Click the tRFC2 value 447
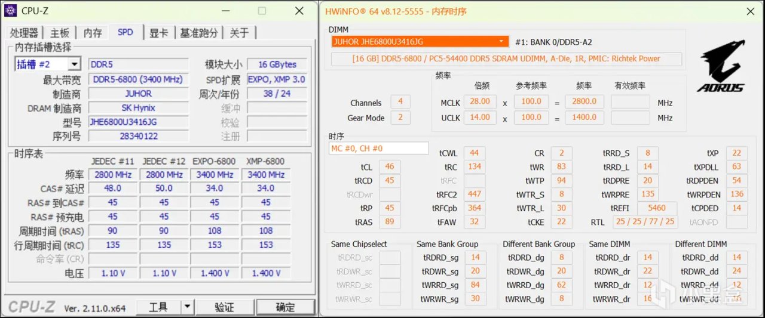 pyautogui.click(x=475, y=194)
